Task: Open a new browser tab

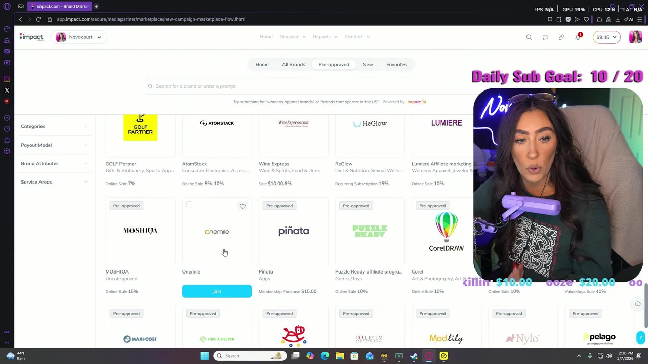Action: point(96,6)
